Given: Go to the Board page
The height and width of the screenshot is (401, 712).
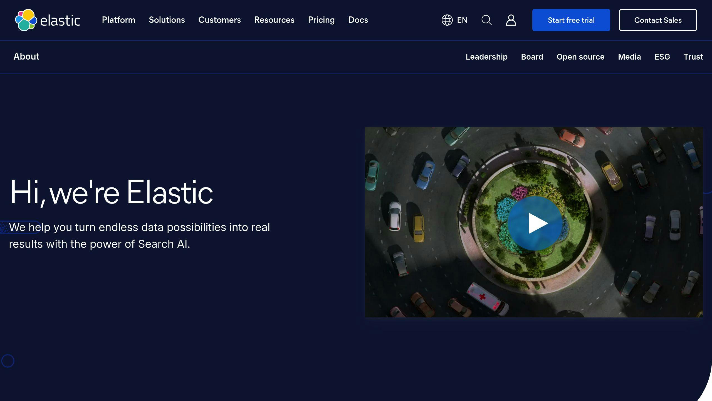Looking at the screenshot, I should (x=532, y=57).
